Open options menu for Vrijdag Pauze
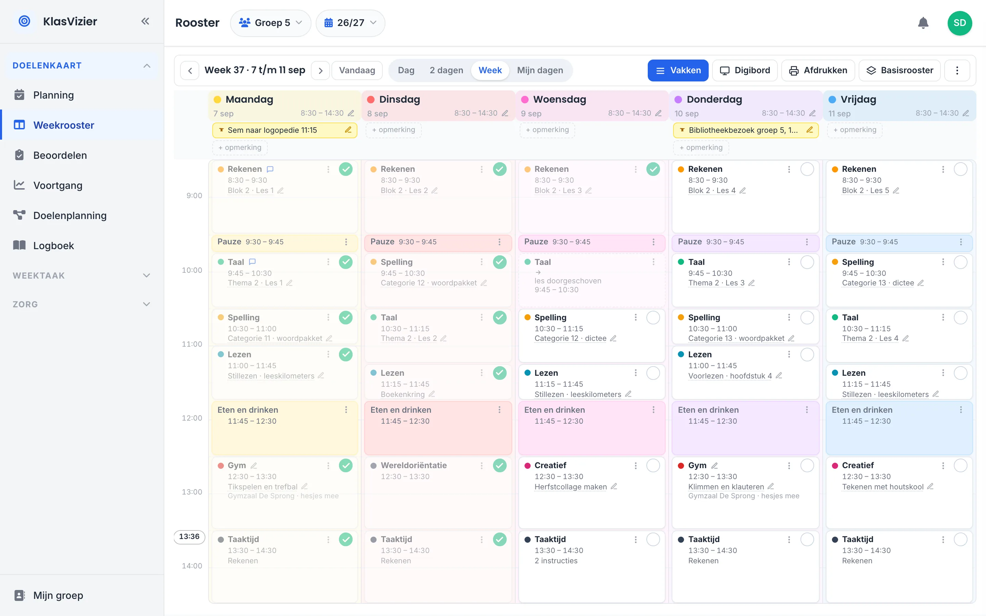 961,242
